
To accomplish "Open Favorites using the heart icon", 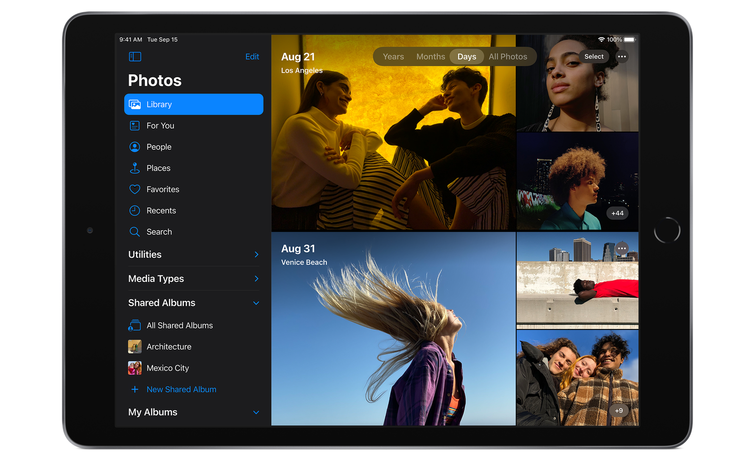I will point(135,189).
